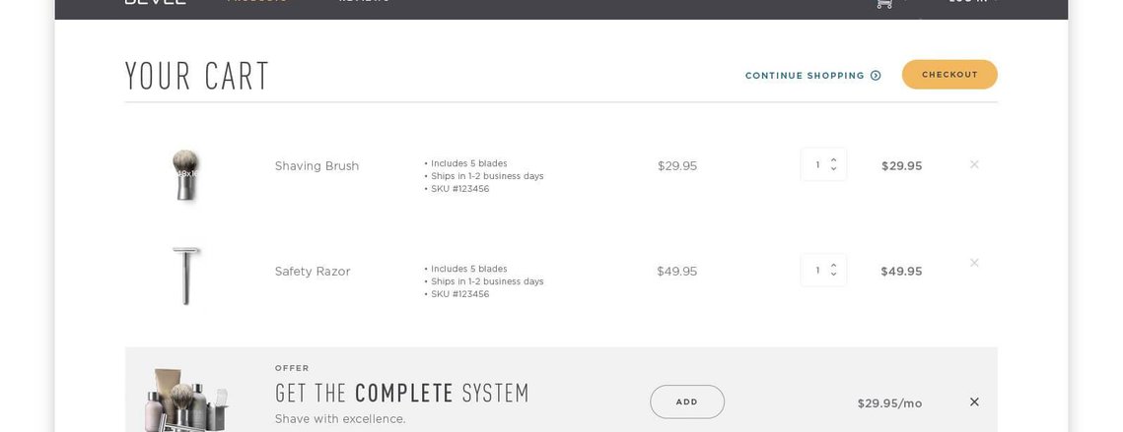The height and width of the screenshot is (432, 1123).
Task: Decrease Shaving Brush quantity with down arrow
Action: point(833,169)
